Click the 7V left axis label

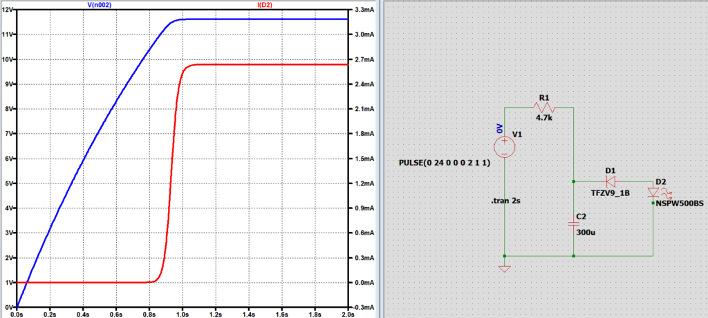point(10,134)
